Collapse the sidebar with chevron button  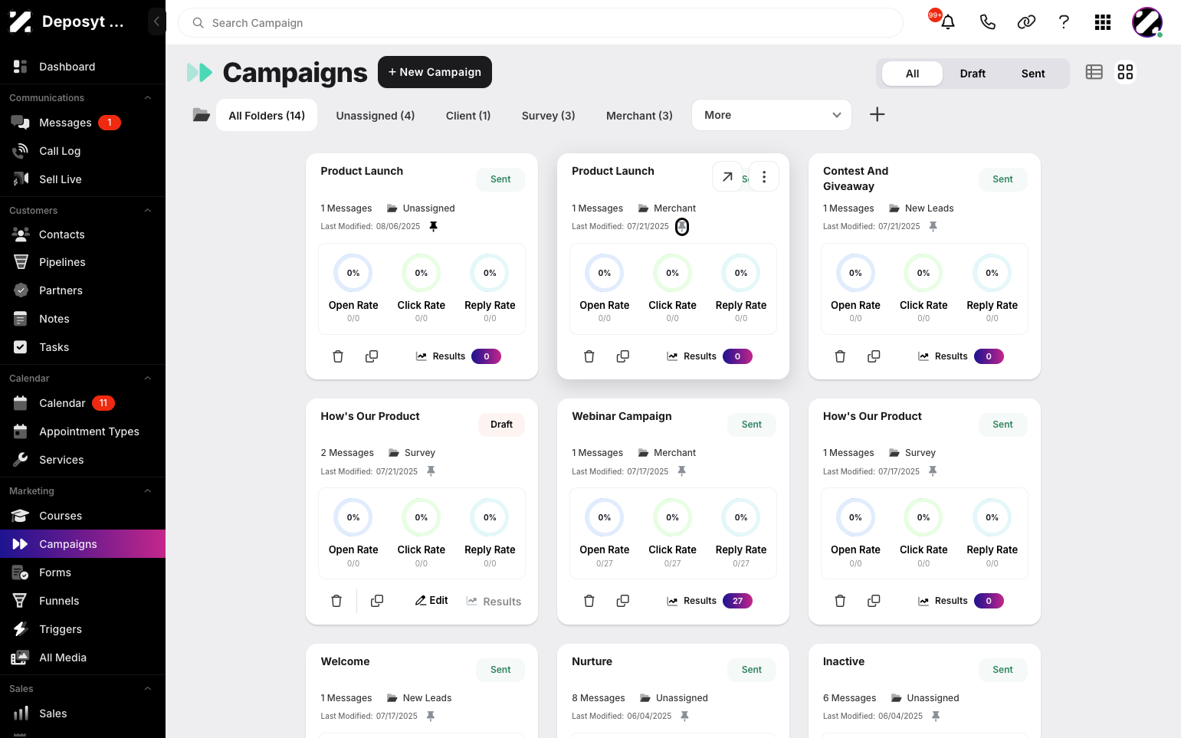tap(156, 21)
